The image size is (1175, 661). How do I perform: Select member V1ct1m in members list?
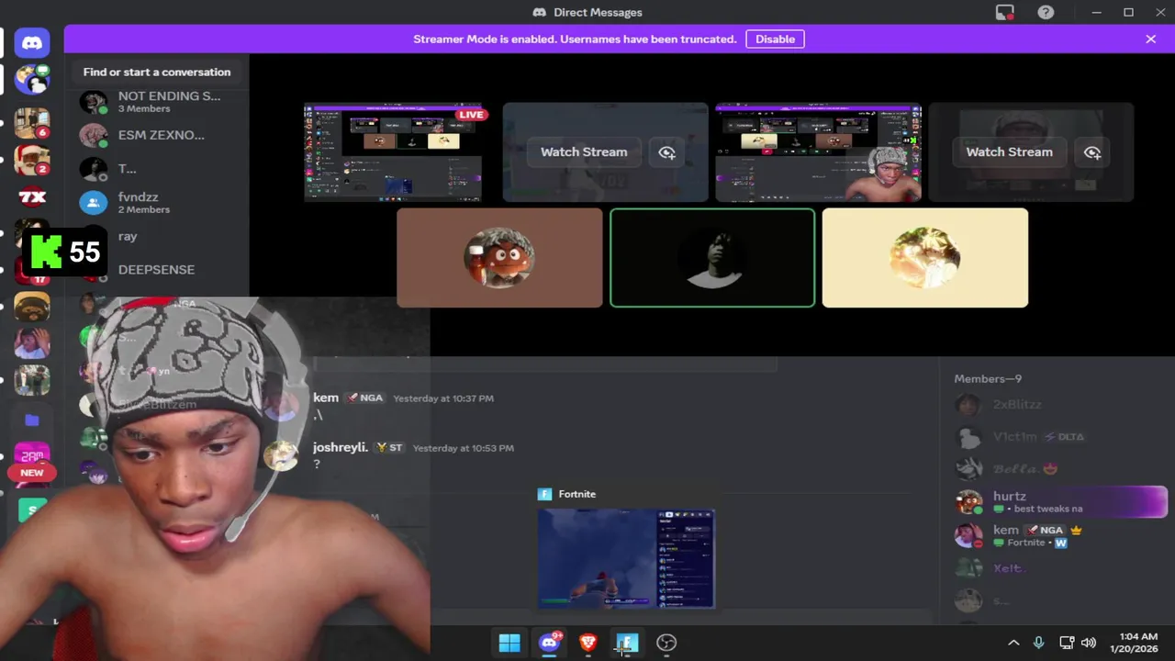(1061, 437)
